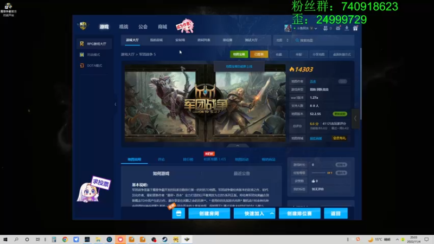Open the downloads icon in the header
Screen dimensions: 434x244
click(347, 28)
